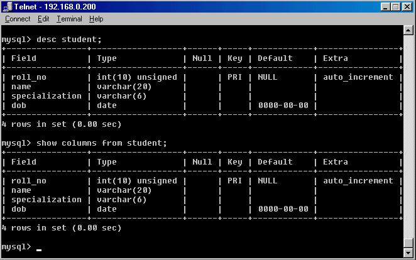
Task: Click first table's auto_increment value
Action: click(358, 77)
